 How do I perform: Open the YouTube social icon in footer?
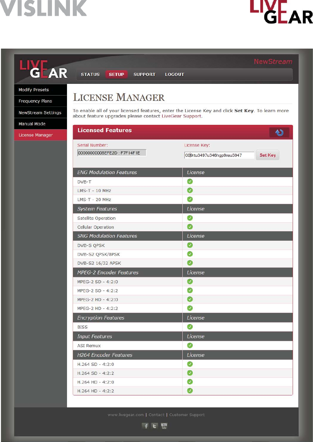(164, 426)
